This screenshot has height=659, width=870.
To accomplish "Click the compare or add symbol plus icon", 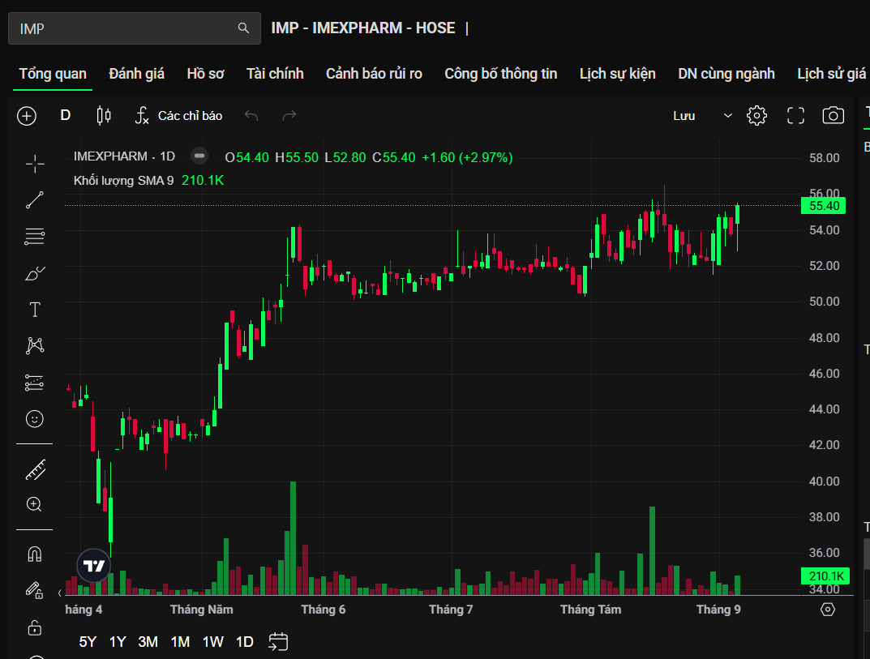I will tap(27, 116).
